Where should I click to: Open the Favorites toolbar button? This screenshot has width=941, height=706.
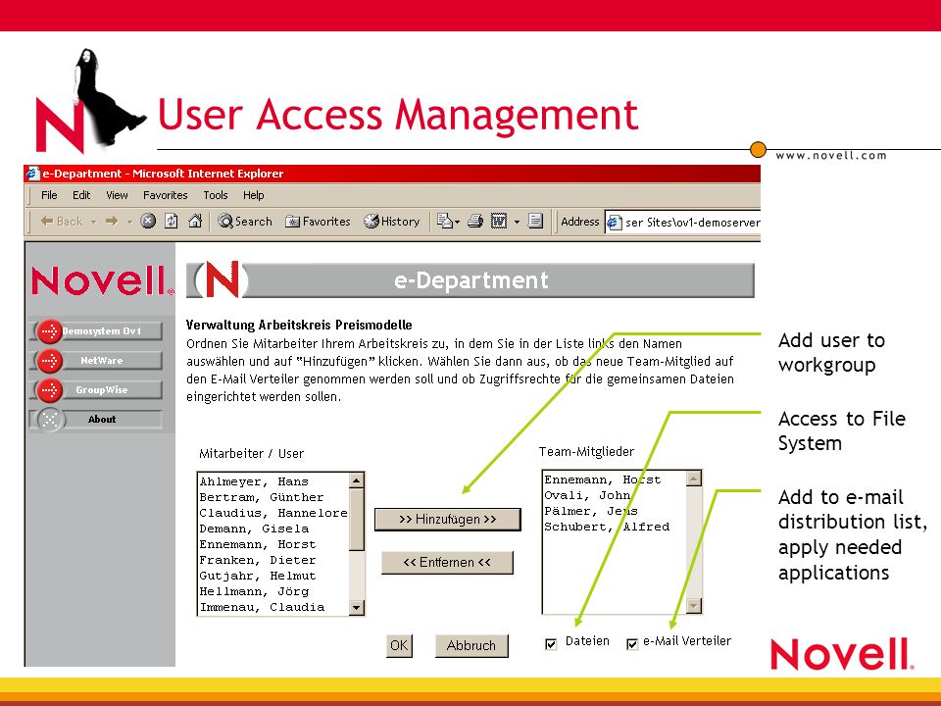click(x=318, y=222)
